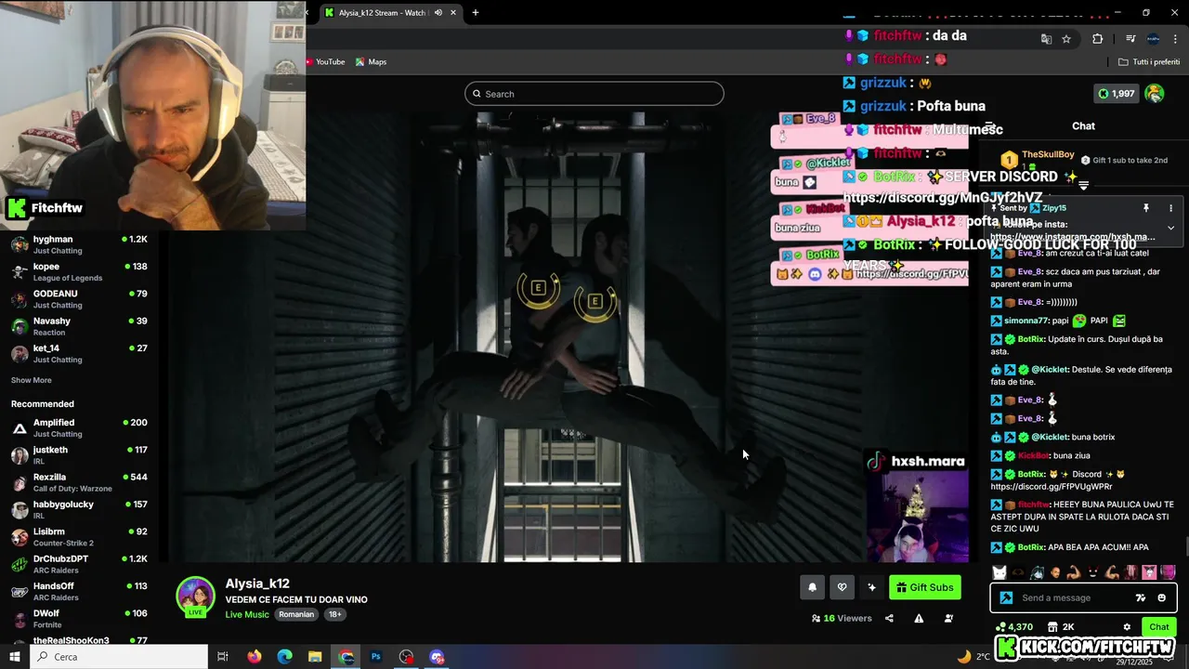The height and width of the screenshot is (669, 1189).
Task: Open DWolf Fortnite channel
Action: click(79, 618)
